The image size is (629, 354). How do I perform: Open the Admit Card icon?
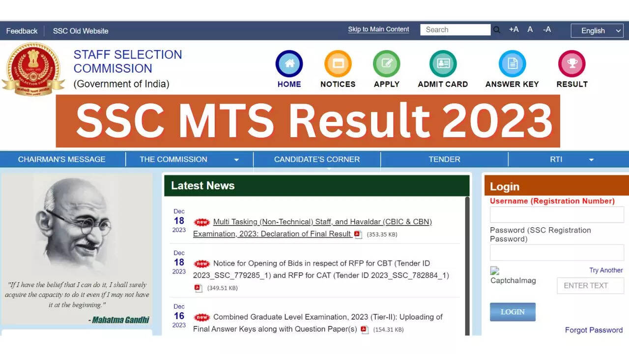point(443,64)
